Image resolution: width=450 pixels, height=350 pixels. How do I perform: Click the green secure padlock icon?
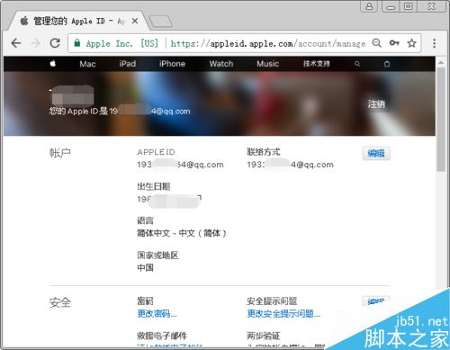[77, 43]
